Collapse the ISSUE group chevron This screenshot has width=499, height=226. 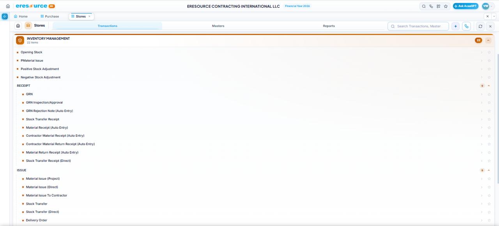click(x=489, y=170)
